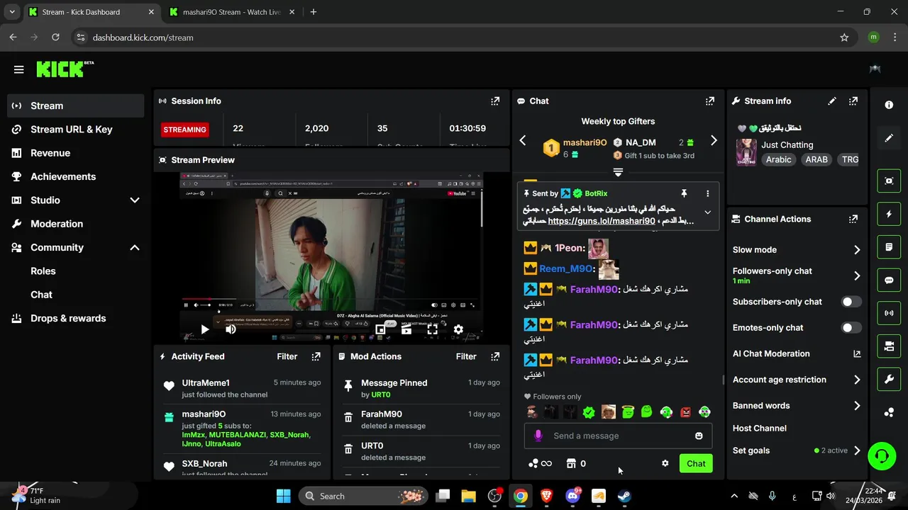Click the browser address bar

pyautogui.click(x=454, y=38)
